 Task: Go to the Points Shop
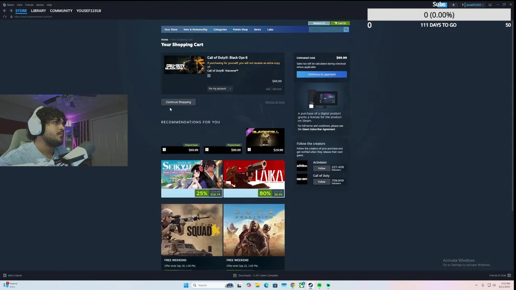click(240, 29)
